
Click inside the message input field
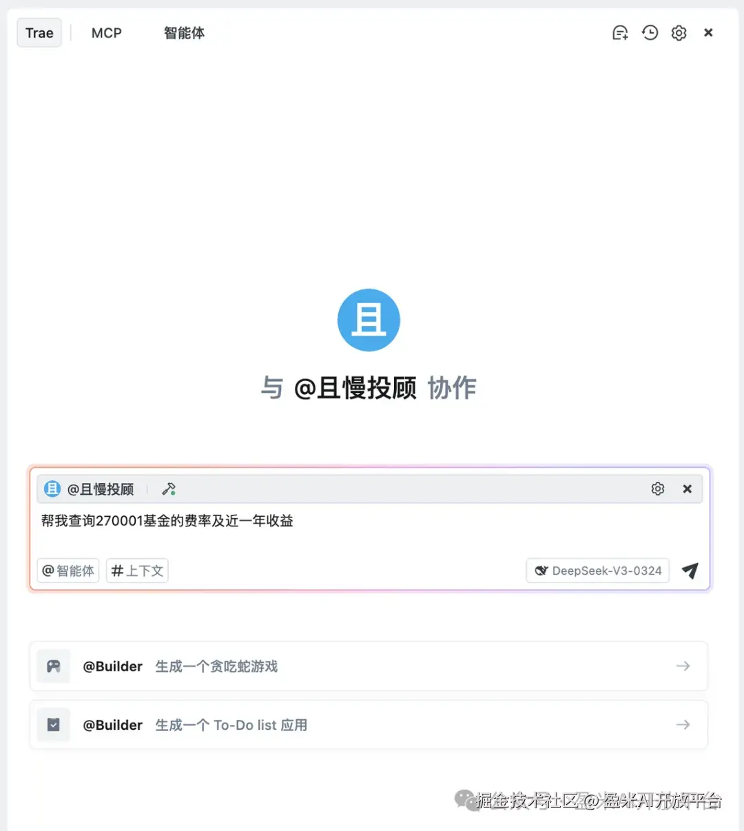276,521
